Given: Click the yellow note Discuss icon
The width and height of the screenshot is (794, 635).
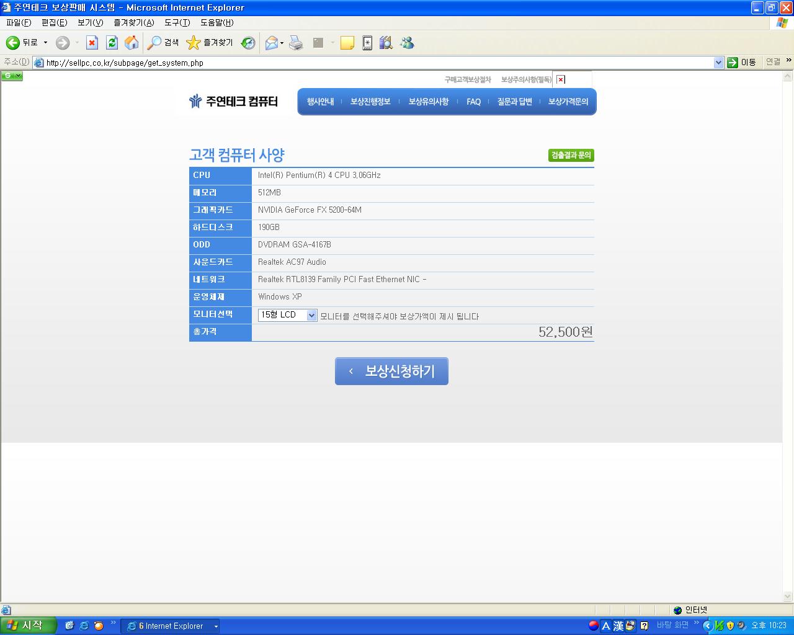Looking at the screenshot, I should pyautogui.click(x=347, y=43).
